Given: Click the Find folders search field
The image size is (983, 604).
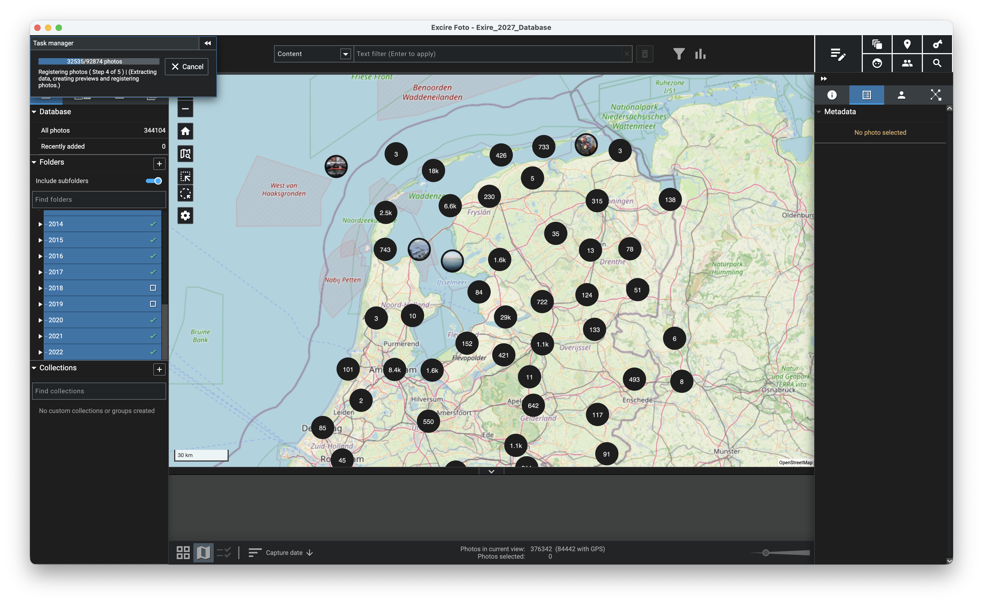Looking at the screenshot, I should pos(99,199).
